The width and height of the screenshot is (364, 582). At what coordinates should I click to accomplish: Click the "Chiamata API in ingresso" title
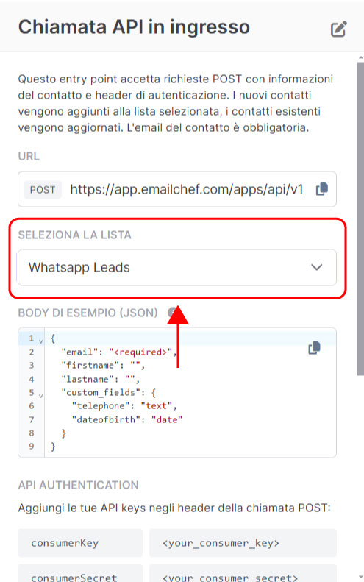[134, 27]
